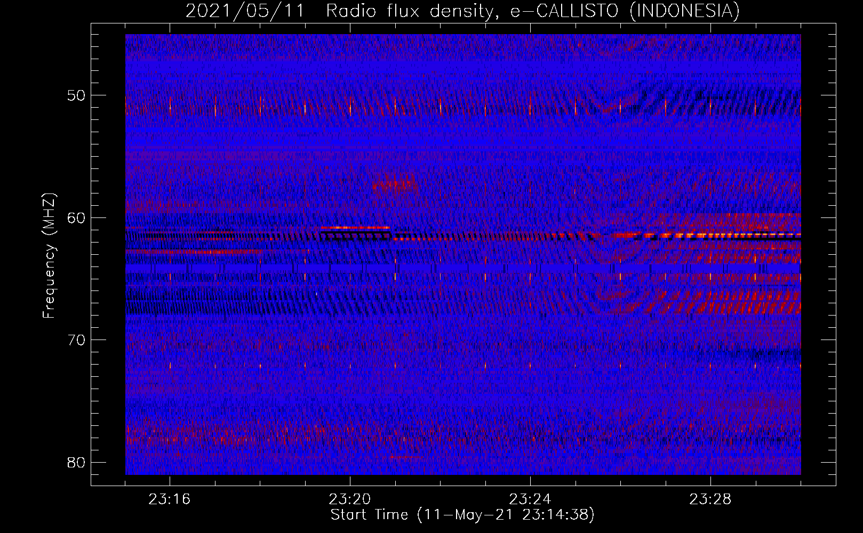Click the red burst patch near 57 MHz
Screen dimensions: 863x533
(x=396, y=186)
